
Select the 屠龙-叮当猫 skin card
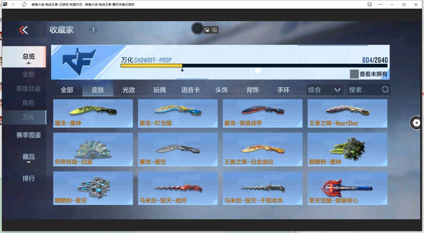pos(178,113)
